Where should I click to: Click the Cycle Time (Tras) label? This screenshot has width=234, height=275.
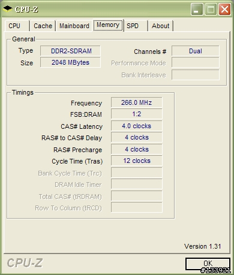[x=77, y=161]
